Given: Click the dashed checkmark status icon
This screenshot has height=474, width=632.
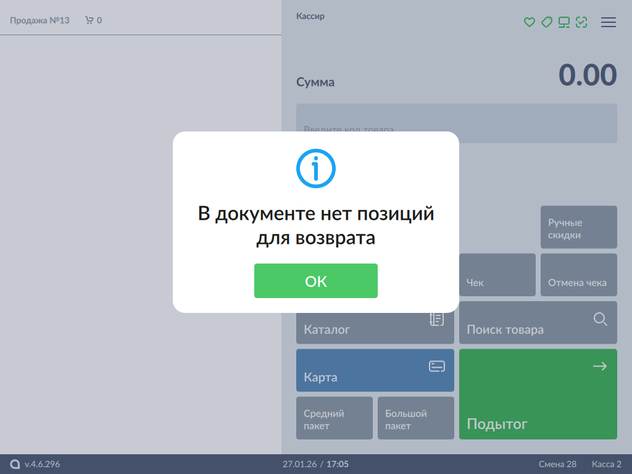Looking at the screenshot, I should pos(581,22).
